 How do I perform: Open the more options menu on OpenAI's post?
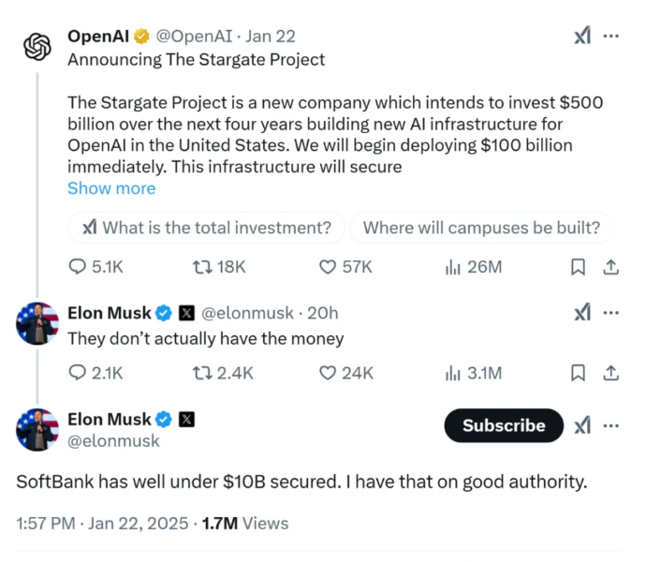coord(611,36)
